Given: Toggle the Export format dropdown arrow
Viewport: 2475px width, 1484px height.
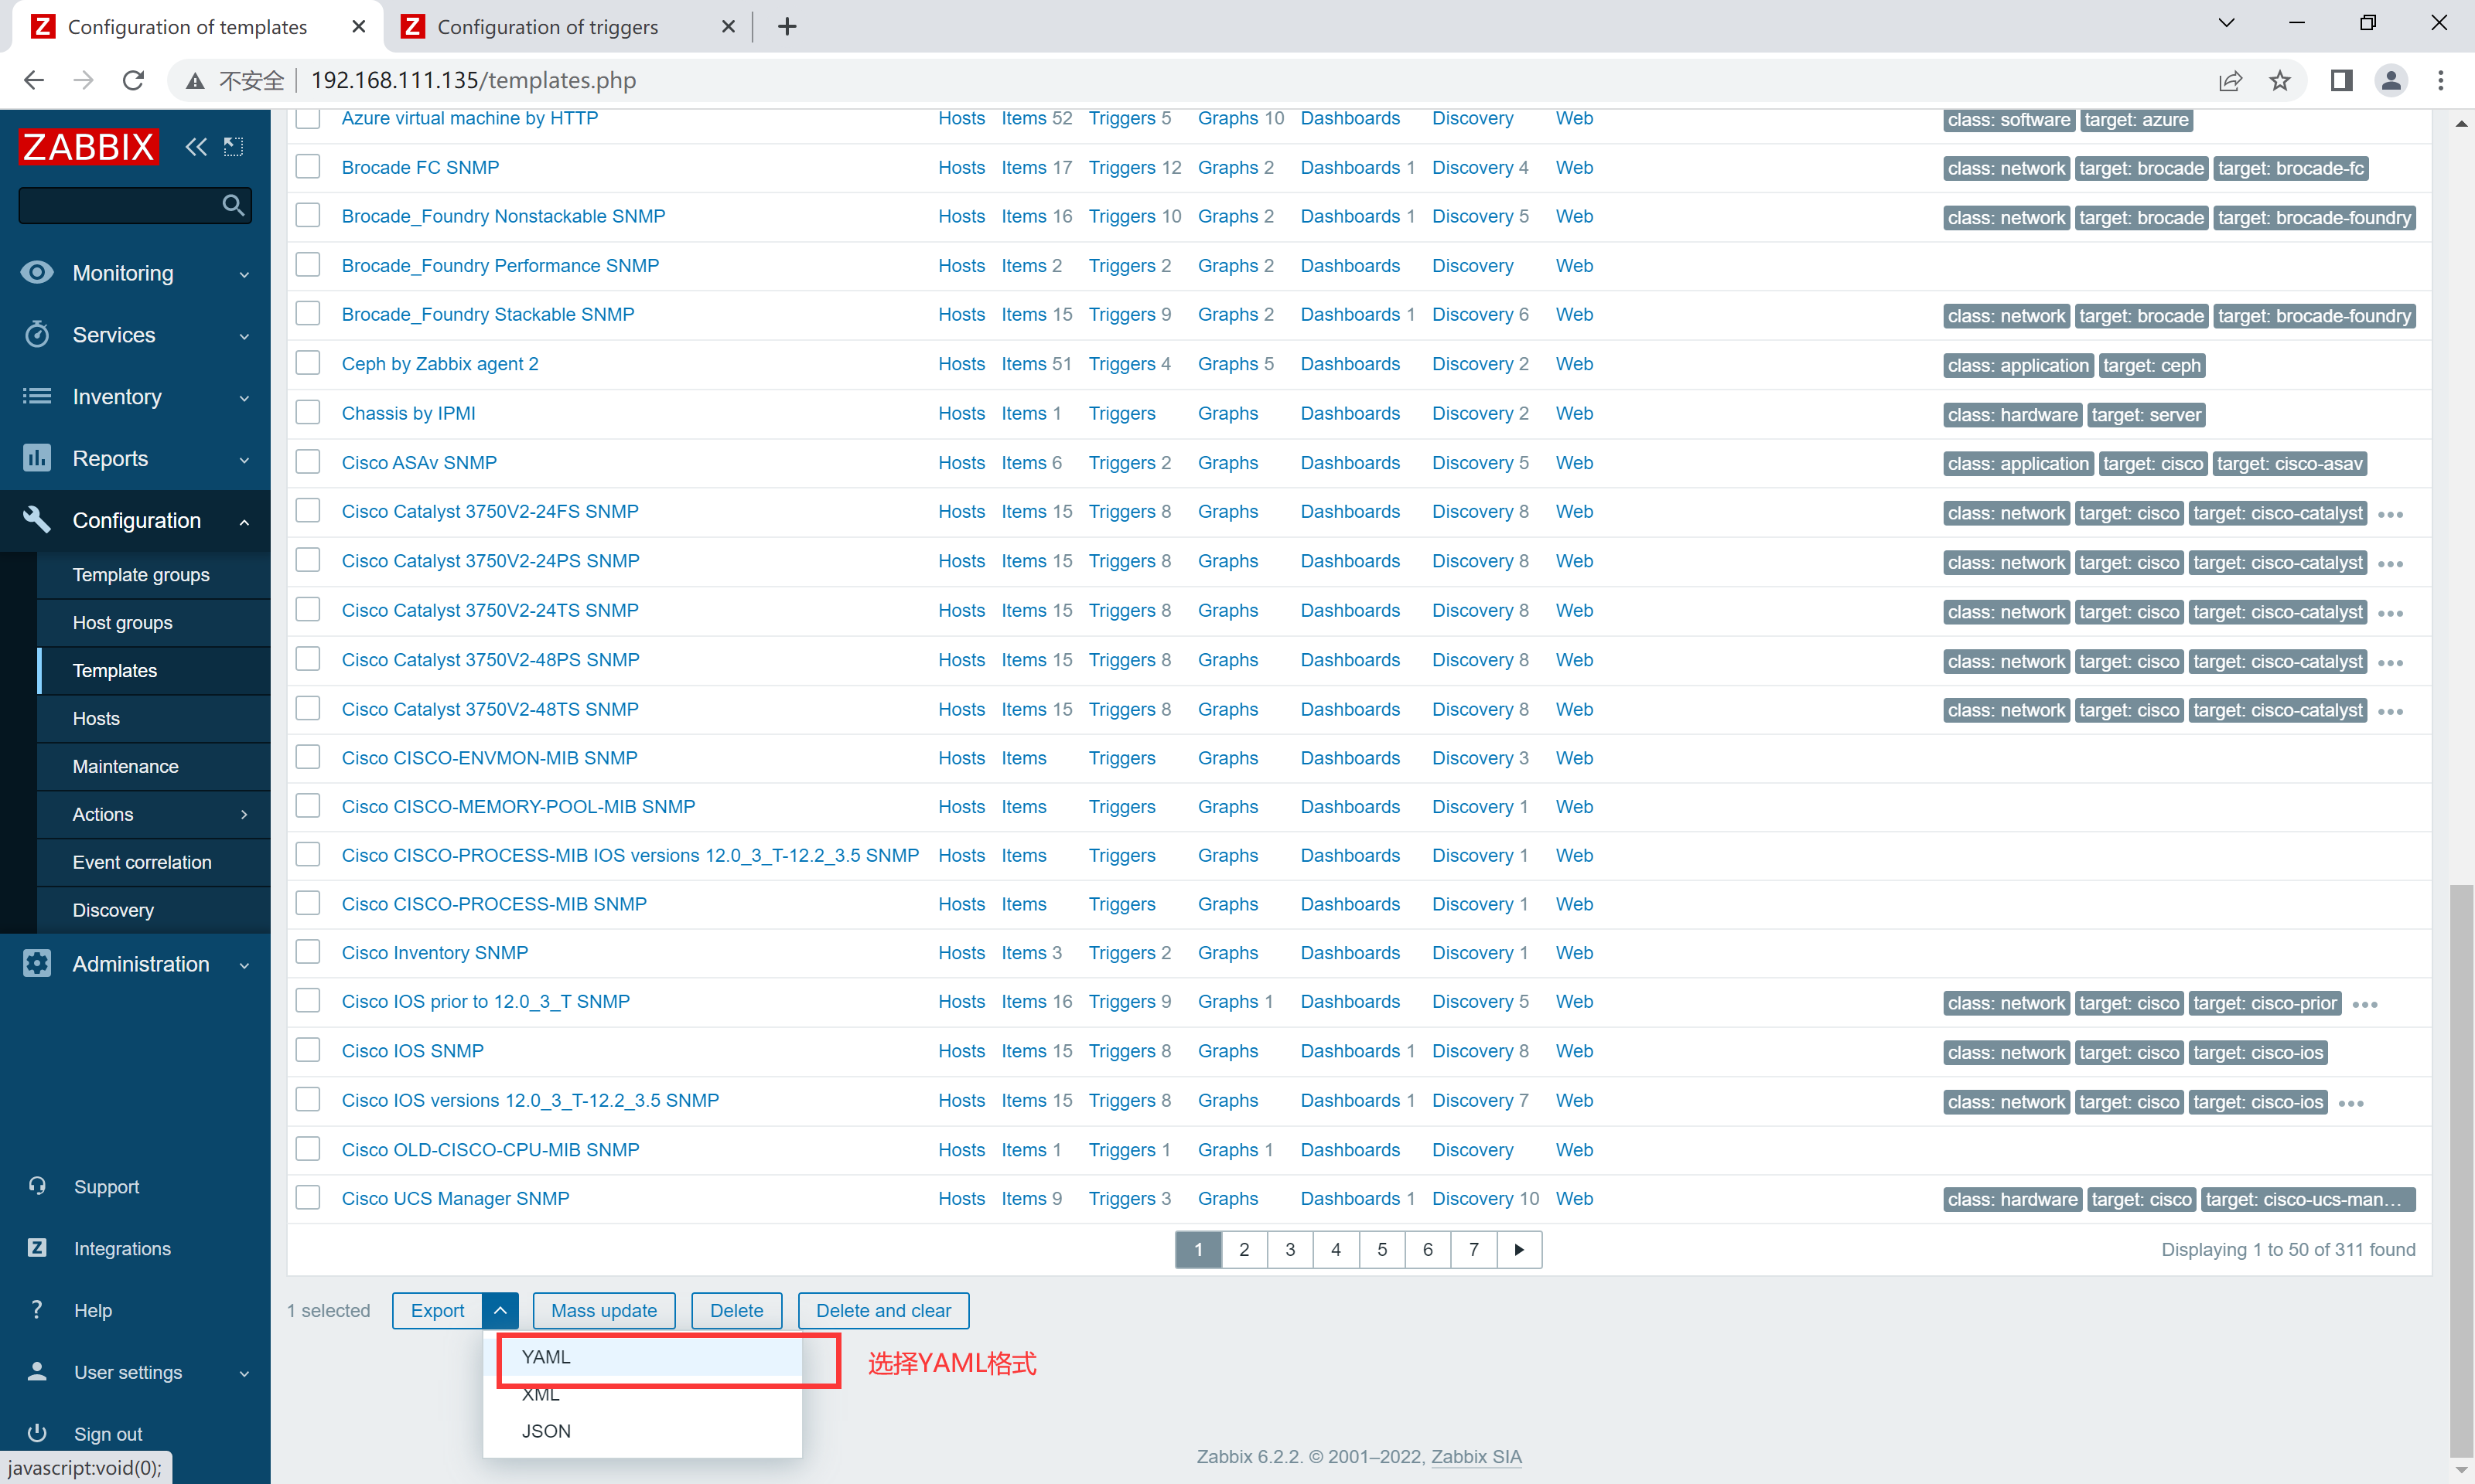Looking at the screenshot, I should tap(500, 1310).
